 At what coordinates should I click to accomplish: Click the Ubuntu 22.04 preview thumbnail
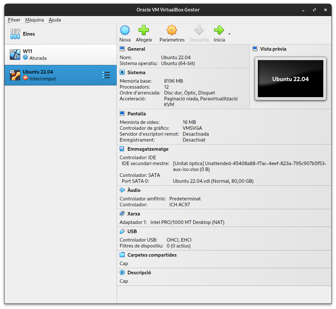(290, 79)
